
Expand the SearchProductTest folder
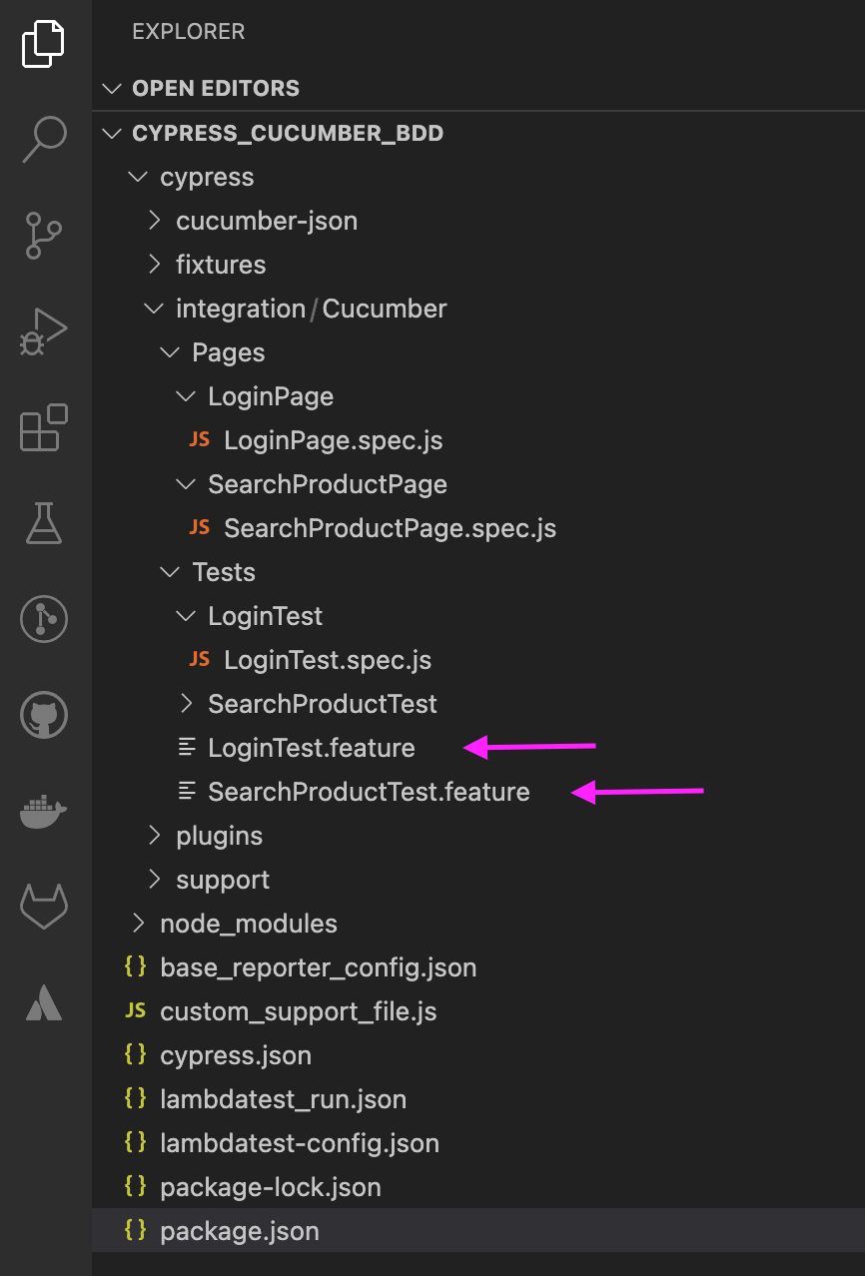322,704
